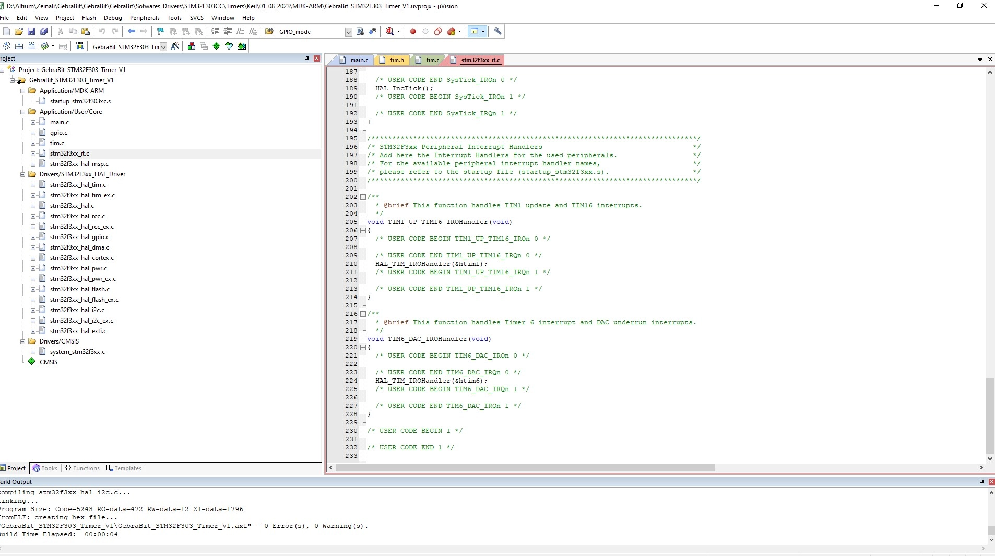Open the Manage Project Items icon
Screen dimensions: 995x556
[x=192, y=46]
